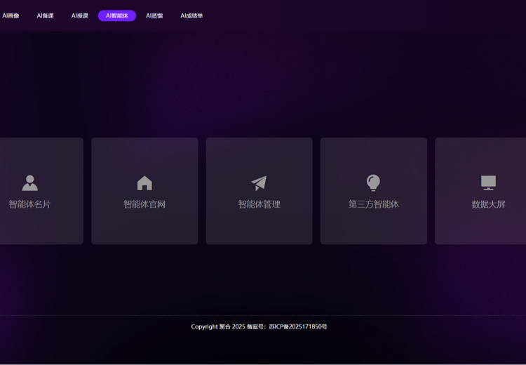Switch to the AI成绩单 tab

[191, 15]
